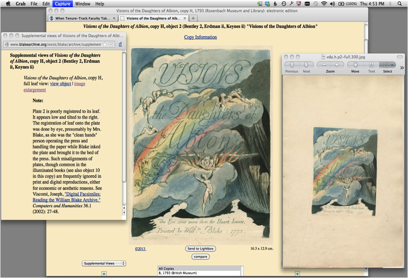Open the Copy Information link

point(200,37)
